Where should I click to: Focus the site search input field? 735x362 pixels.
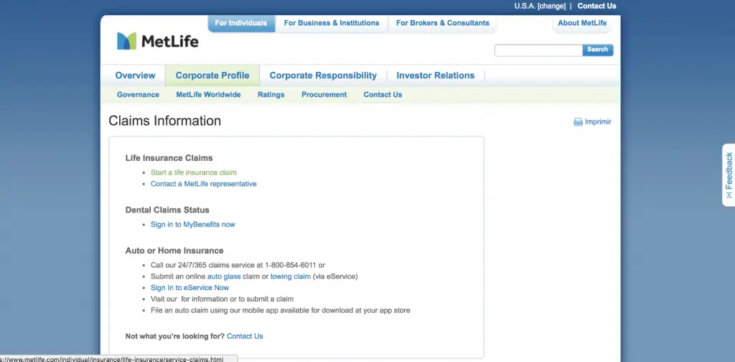click(x=538, y=50)
